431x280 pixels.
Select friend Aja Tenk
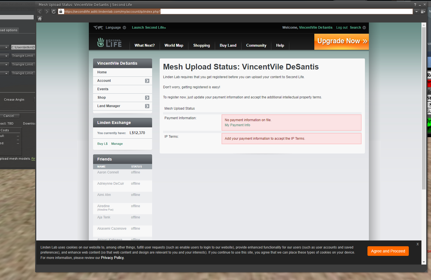pos(104,217)
